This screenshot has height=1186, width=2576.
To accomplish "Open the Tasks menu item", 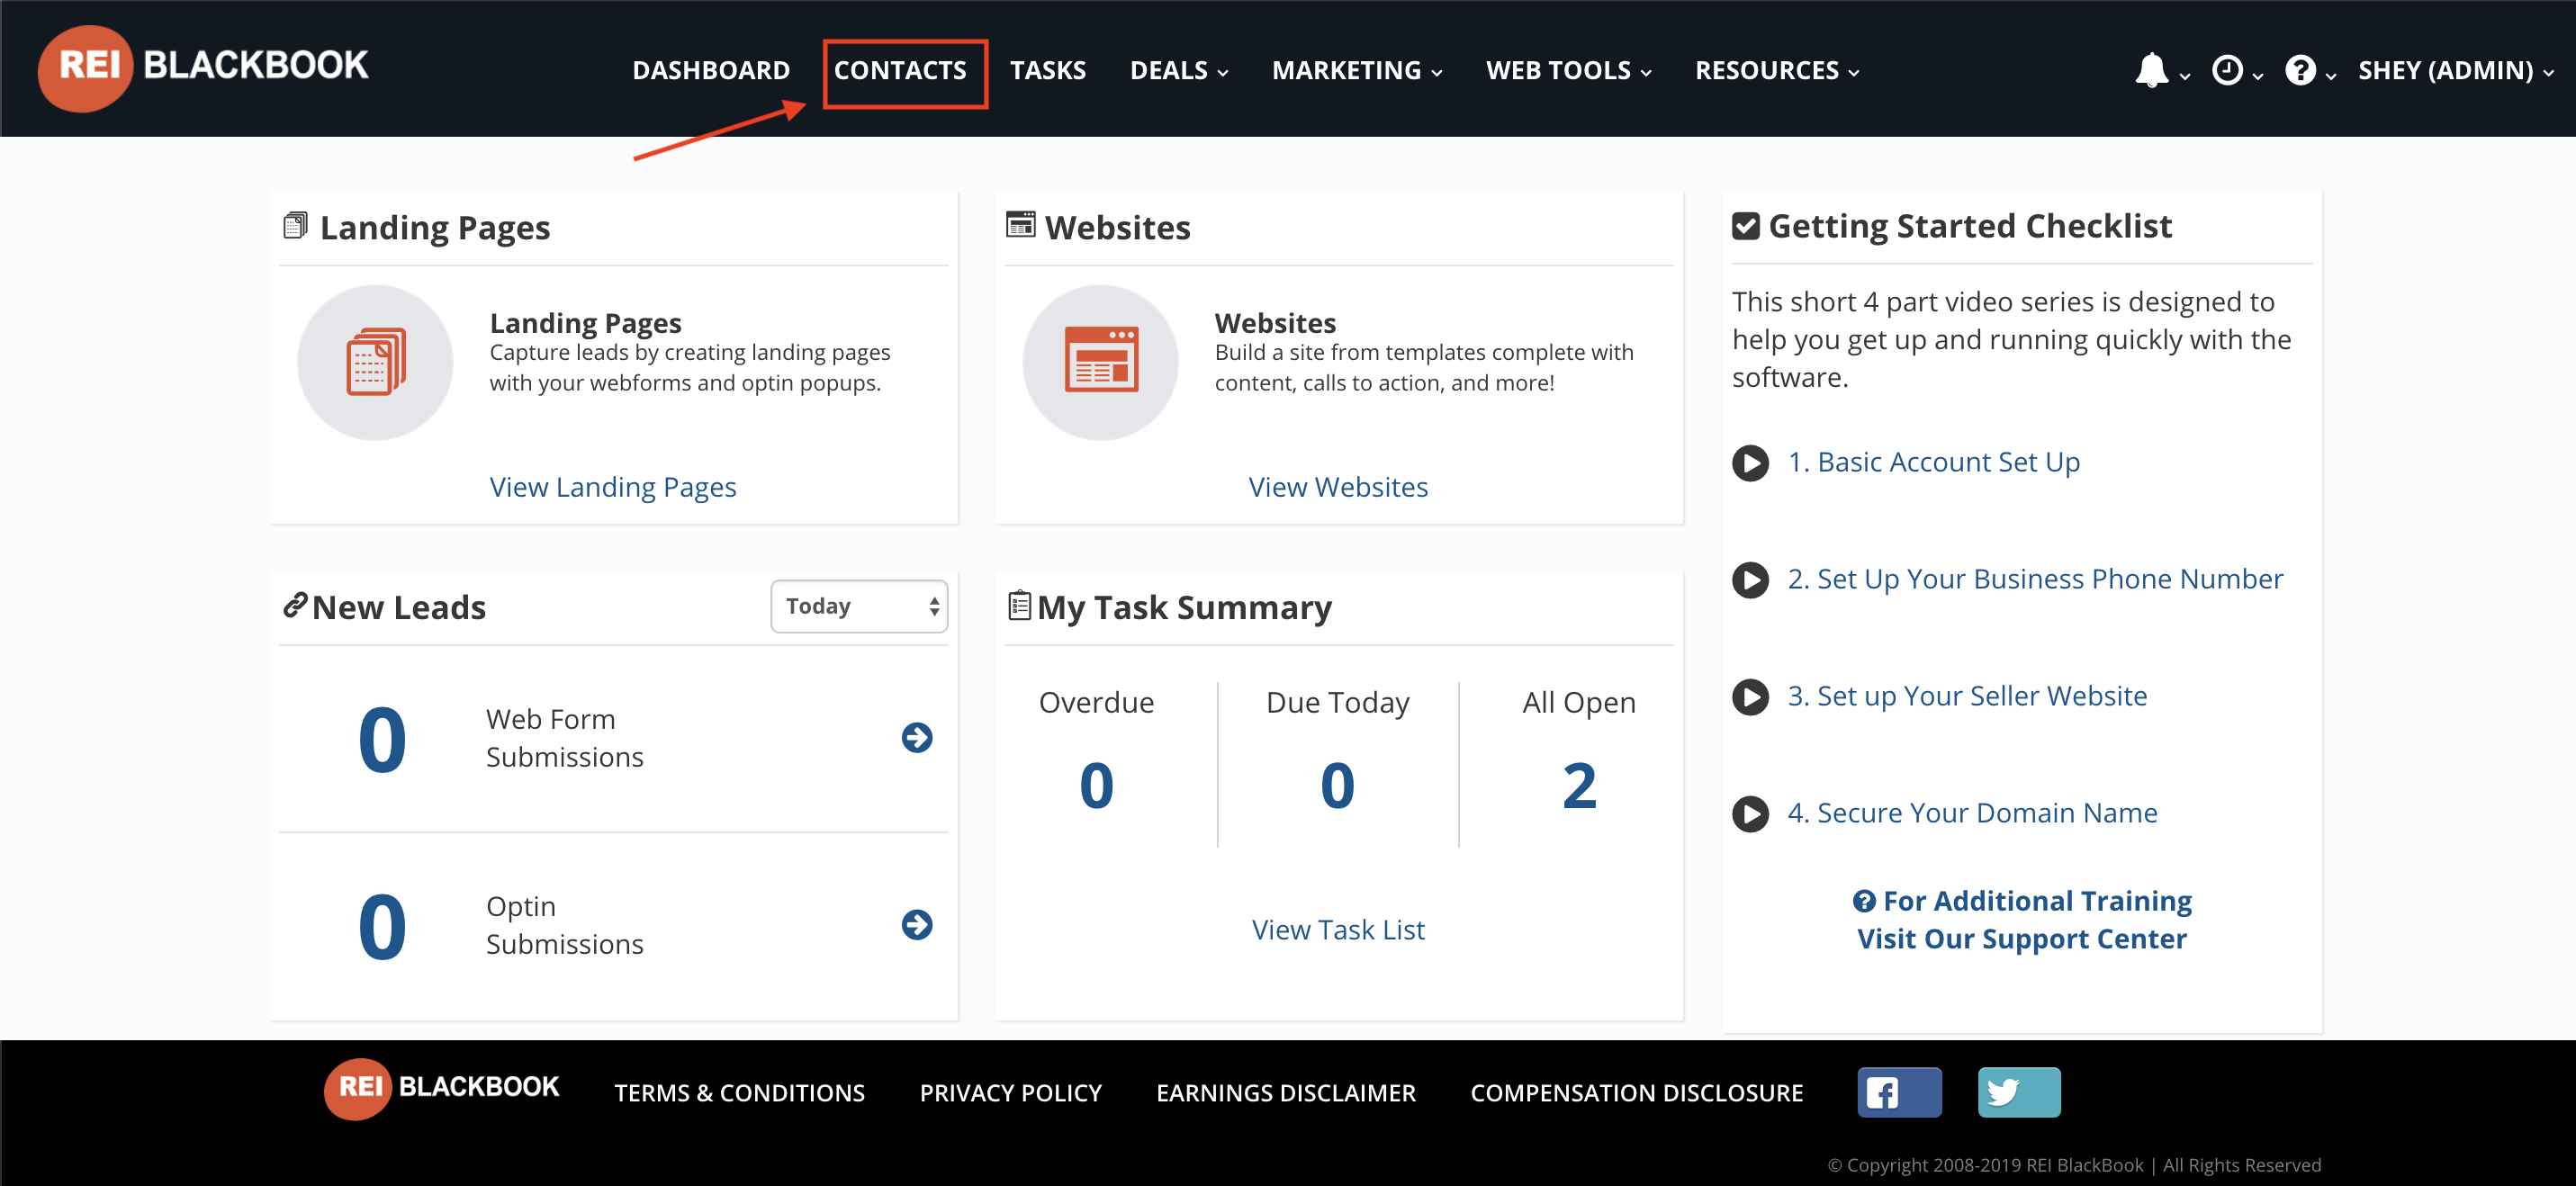I will [1047, 70].
